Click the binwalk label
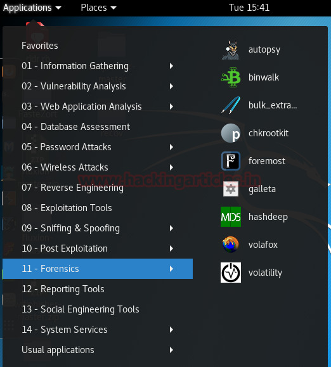 (264, 77)
